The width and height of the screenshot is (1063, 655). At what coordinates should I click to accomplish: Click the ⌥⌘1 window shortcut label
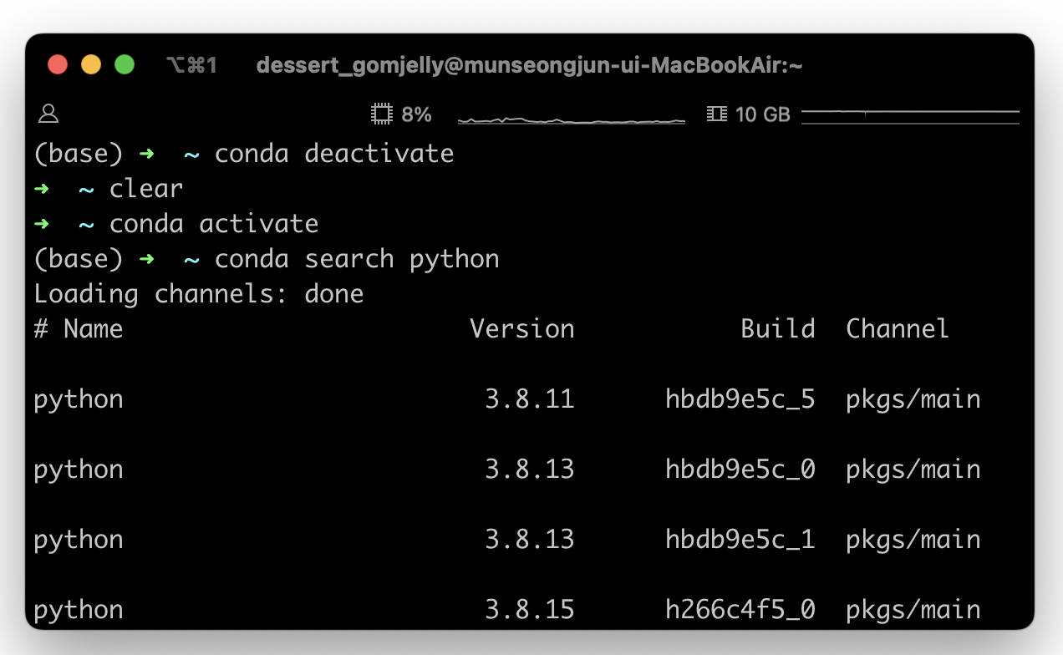click(191, 65)
